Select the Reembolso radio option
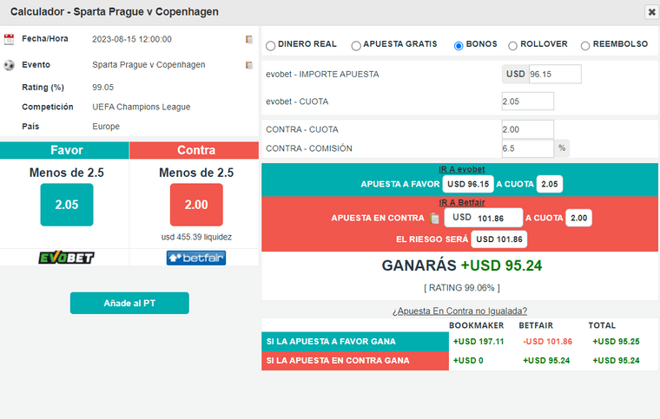 pos(585,45)
